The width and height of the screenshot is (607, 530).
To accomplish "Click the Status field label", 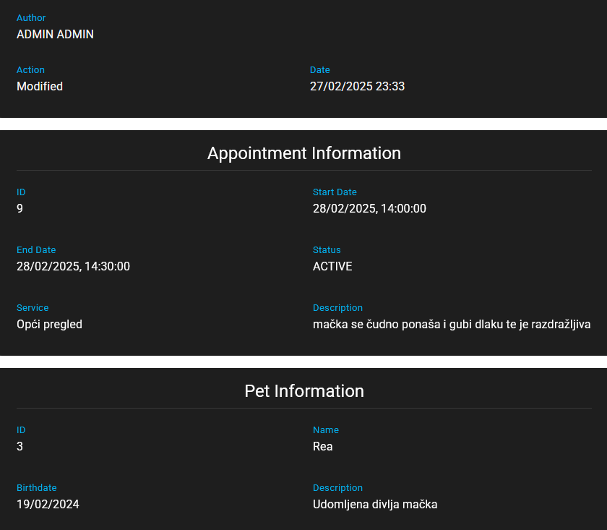I will (327, 249).
